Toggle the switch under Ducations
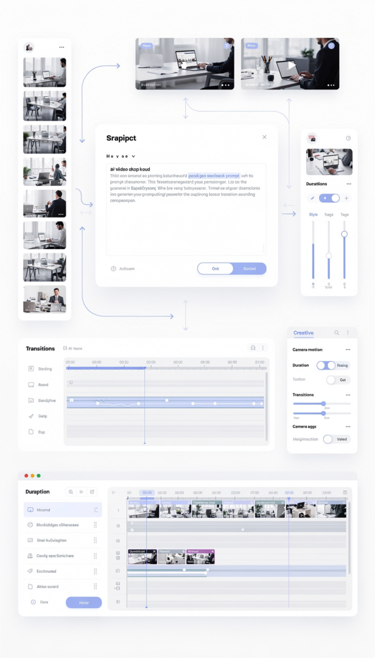This screenshot has height=658, width=375. [330, 198]
